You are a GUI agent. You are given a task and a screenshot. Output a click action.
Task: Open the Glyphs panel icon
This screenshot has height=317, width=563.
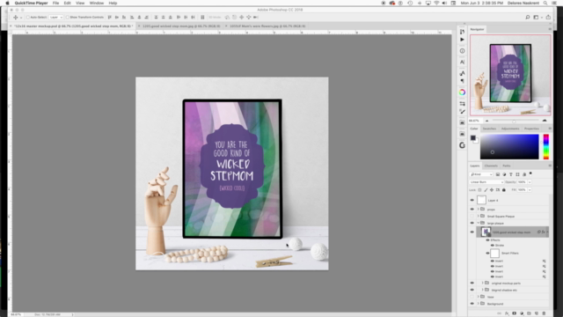click(x=462, y=73)
